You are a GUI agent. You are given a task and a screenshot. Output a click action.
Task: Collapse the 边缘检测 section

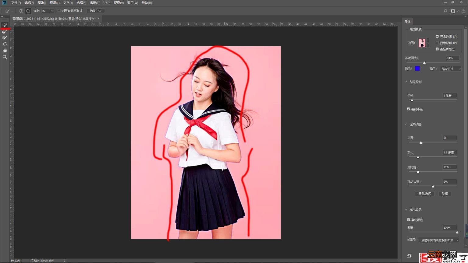[406, 82]
